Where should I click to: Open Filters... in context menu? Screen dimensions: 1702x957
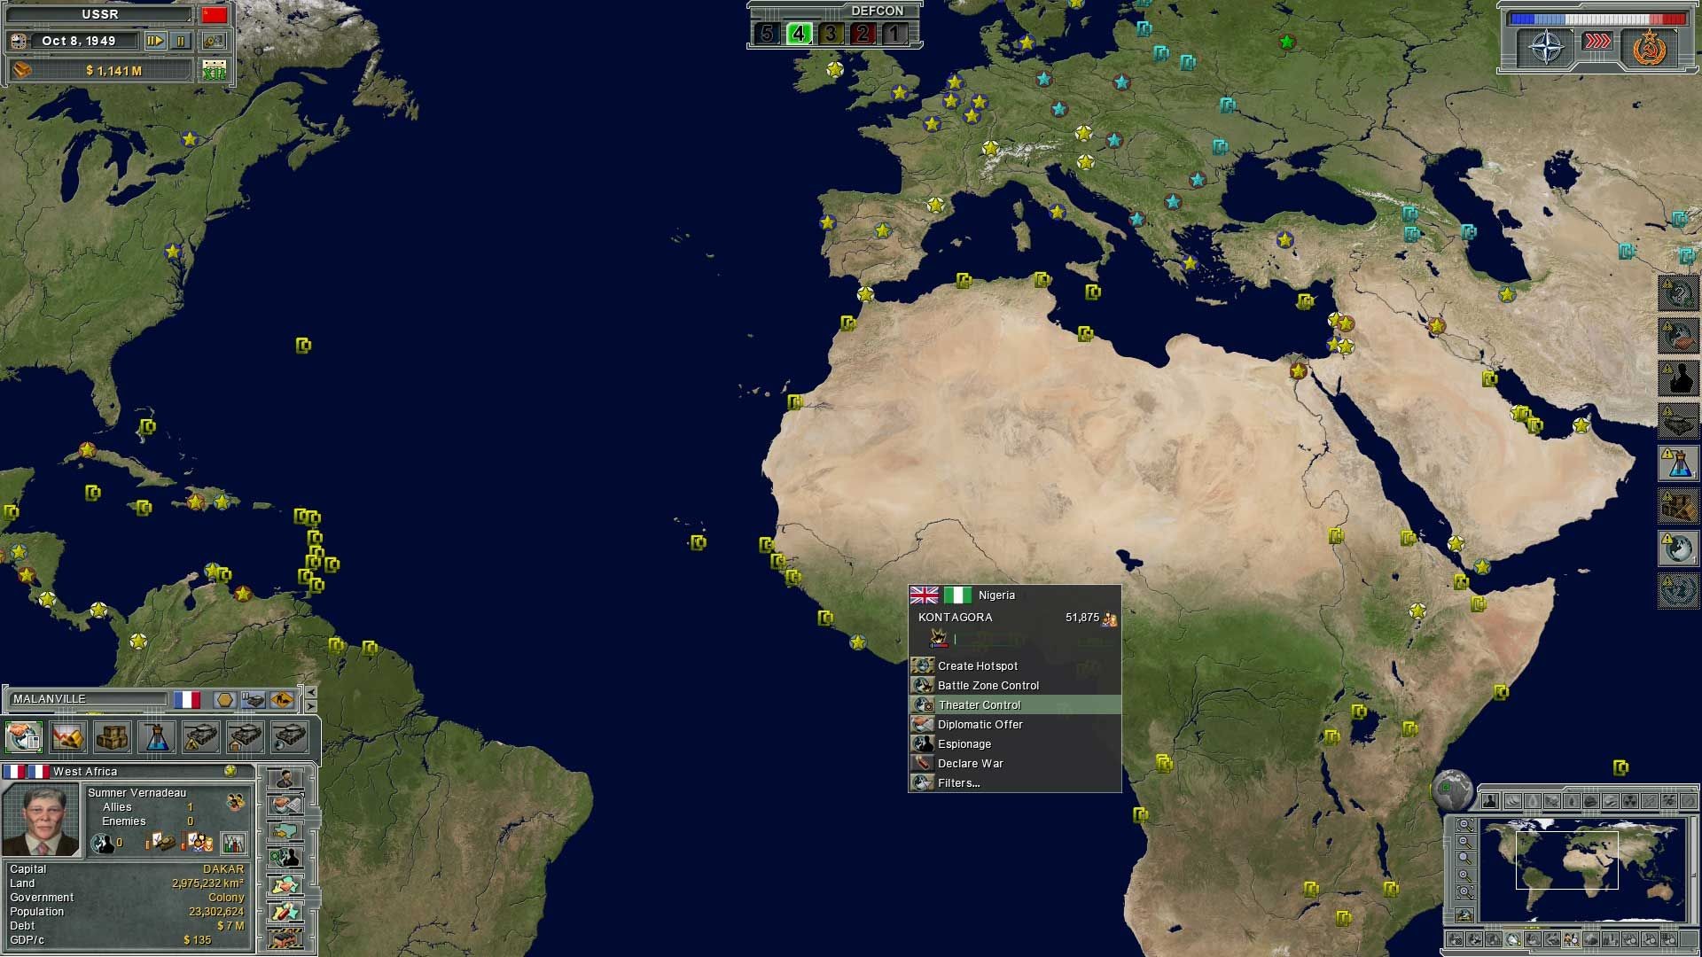[1015, 783]
